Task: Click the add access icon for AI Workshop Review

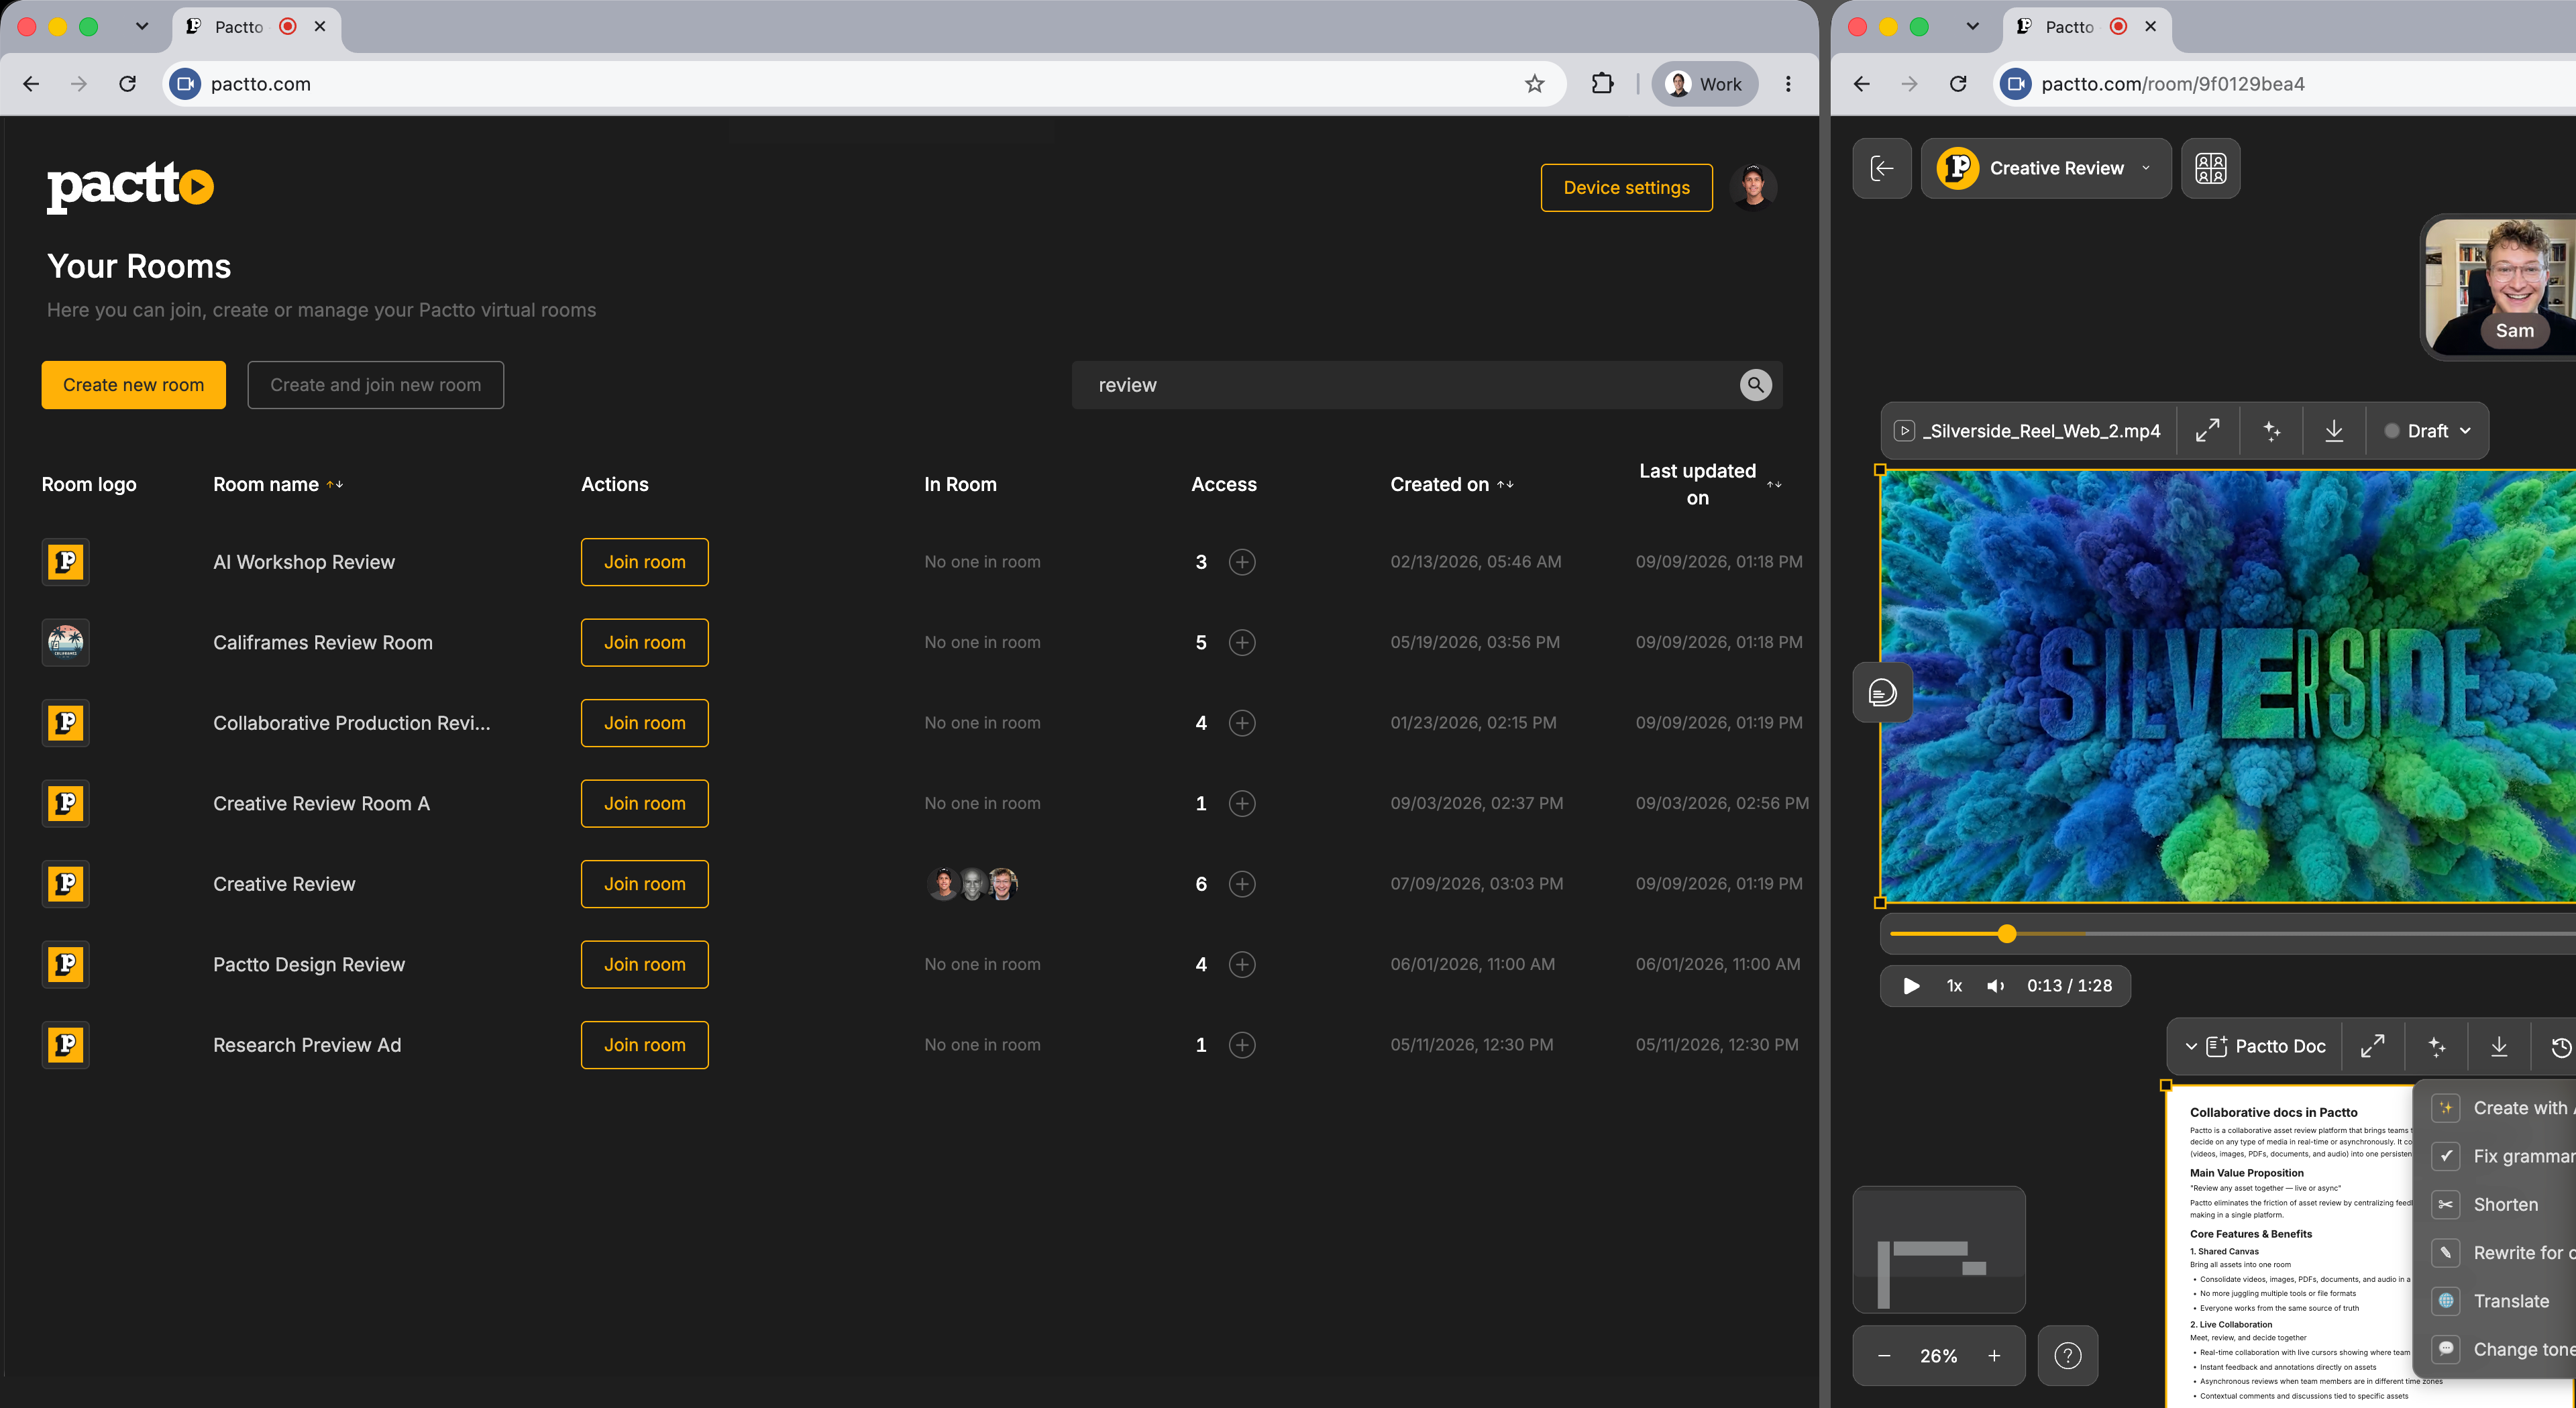Action: [1242, 562]
